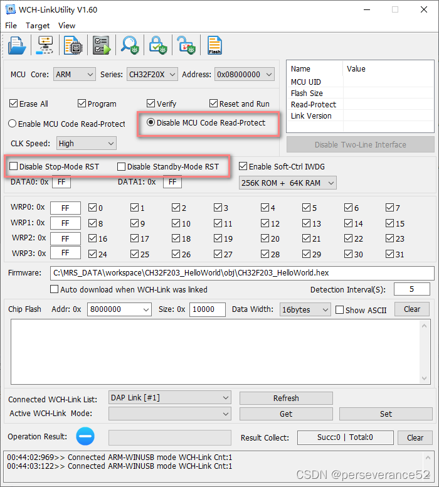This screenshot has height=487, width=439.
Task: Click Clear button beside Show ASCII
Action: click(412, 309)
